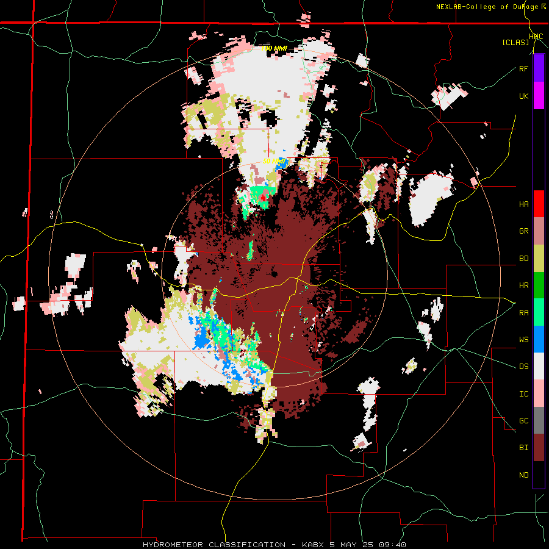Select the light pink IC ice crystals swatch
549x549 pixels.
click(x=539, y=393)
